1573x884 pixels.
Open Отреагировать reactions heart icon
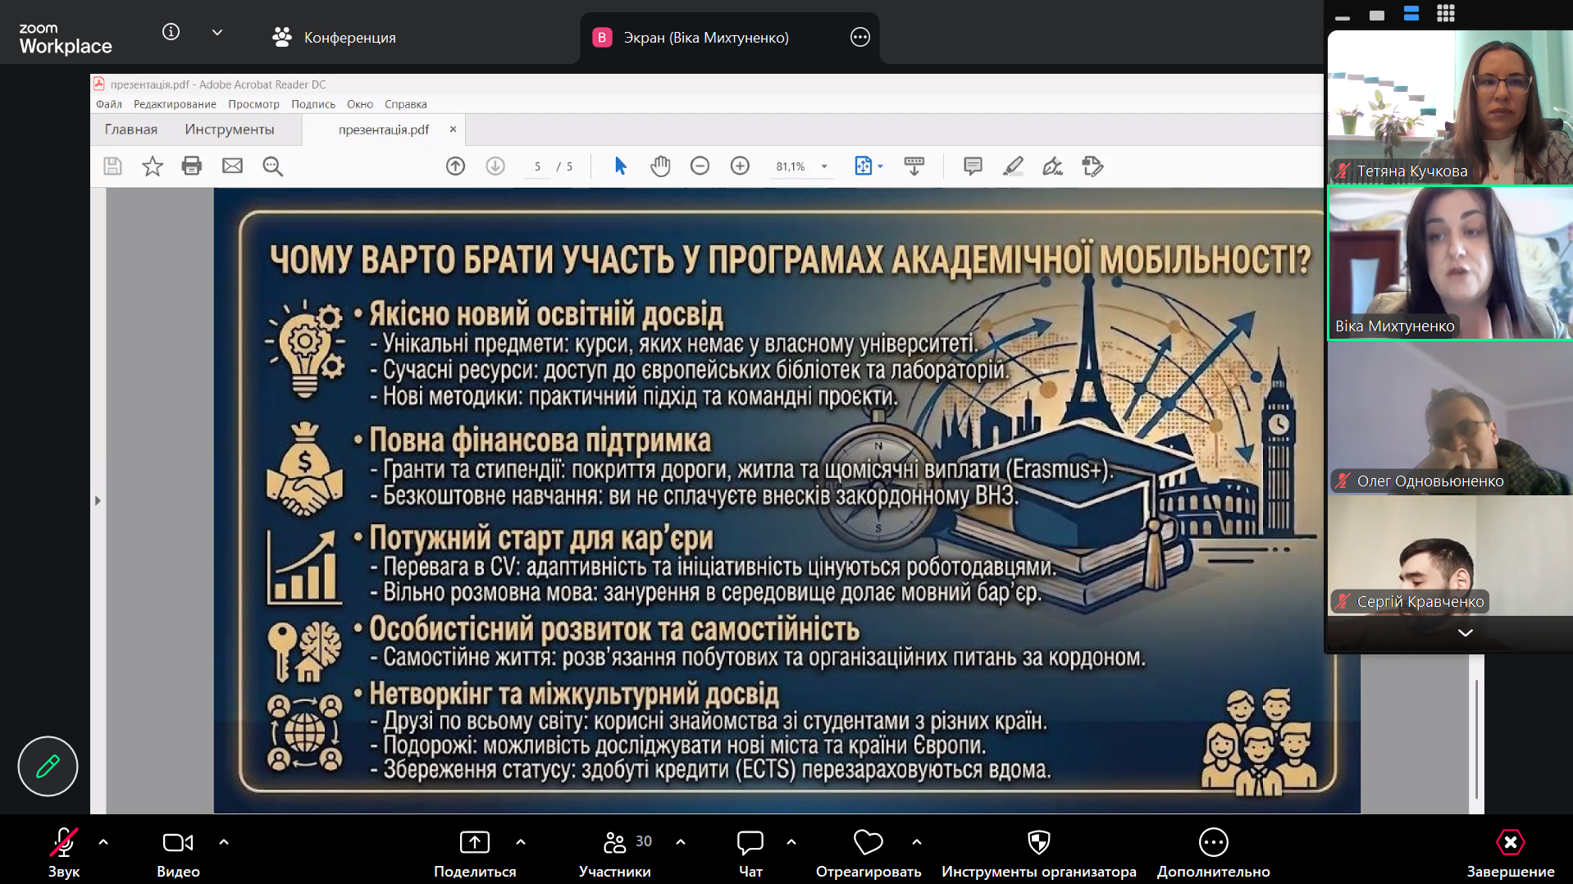(868, 842)
